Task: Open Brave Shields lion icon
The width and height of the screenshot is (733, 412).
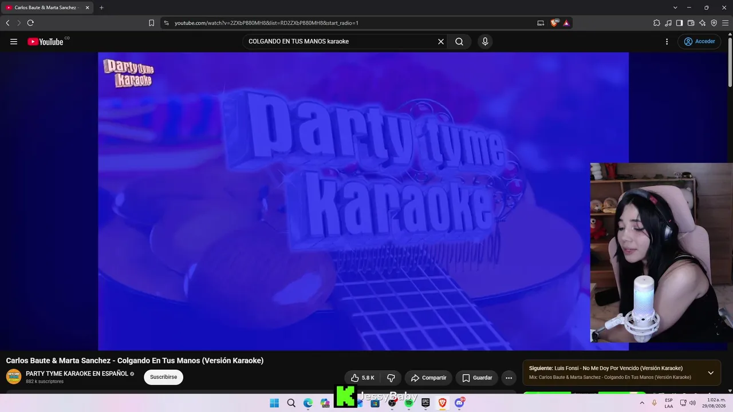Action: click(x=554, y=23)
